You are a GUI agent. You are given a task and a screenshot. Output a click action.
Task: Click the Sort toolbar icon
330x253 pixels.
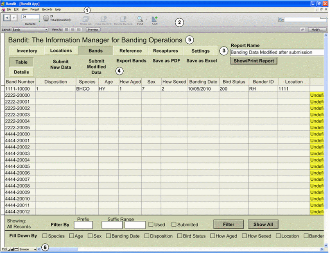point(154,19)
